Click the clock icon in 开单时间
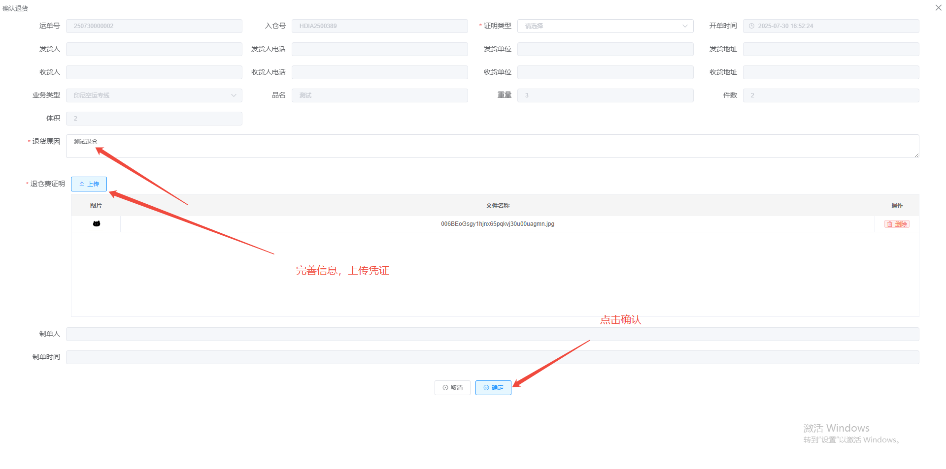946x469 pixels. (x=751, y=26)
